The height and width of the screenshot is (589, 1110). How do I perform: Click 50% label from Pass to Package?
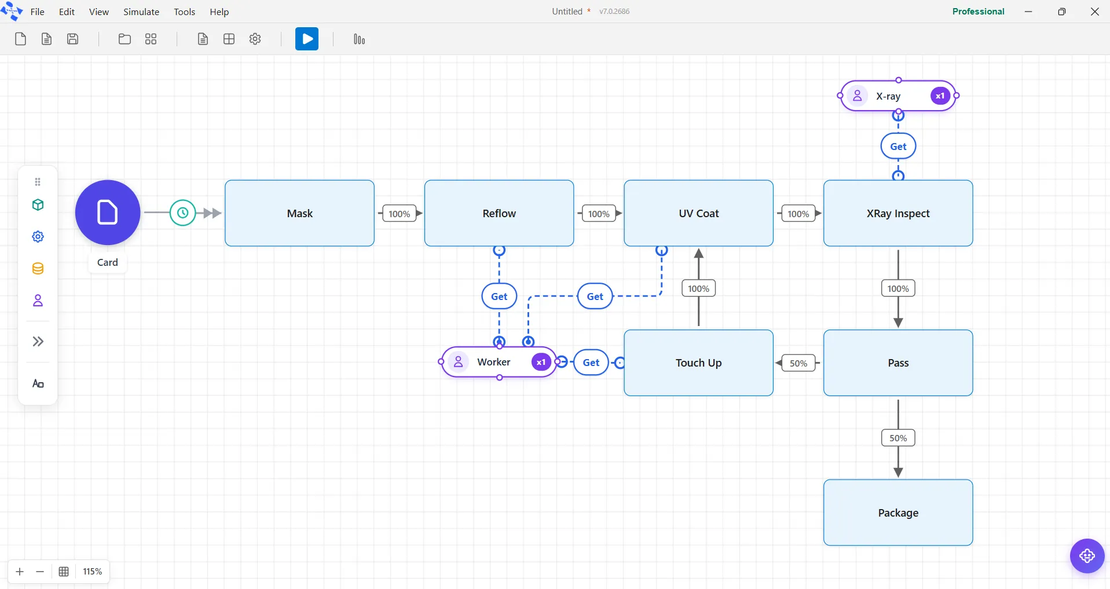coord(898,438)
